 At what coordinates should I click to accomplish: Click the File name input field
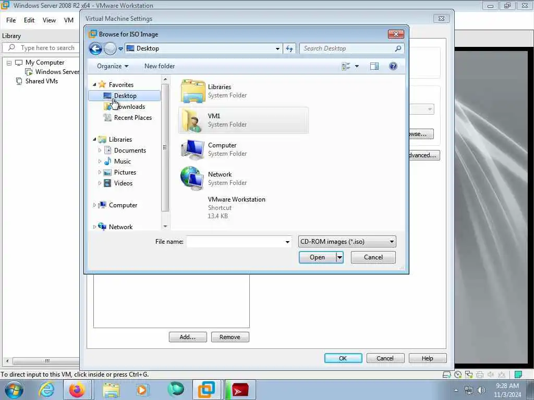tap(235, 242)
